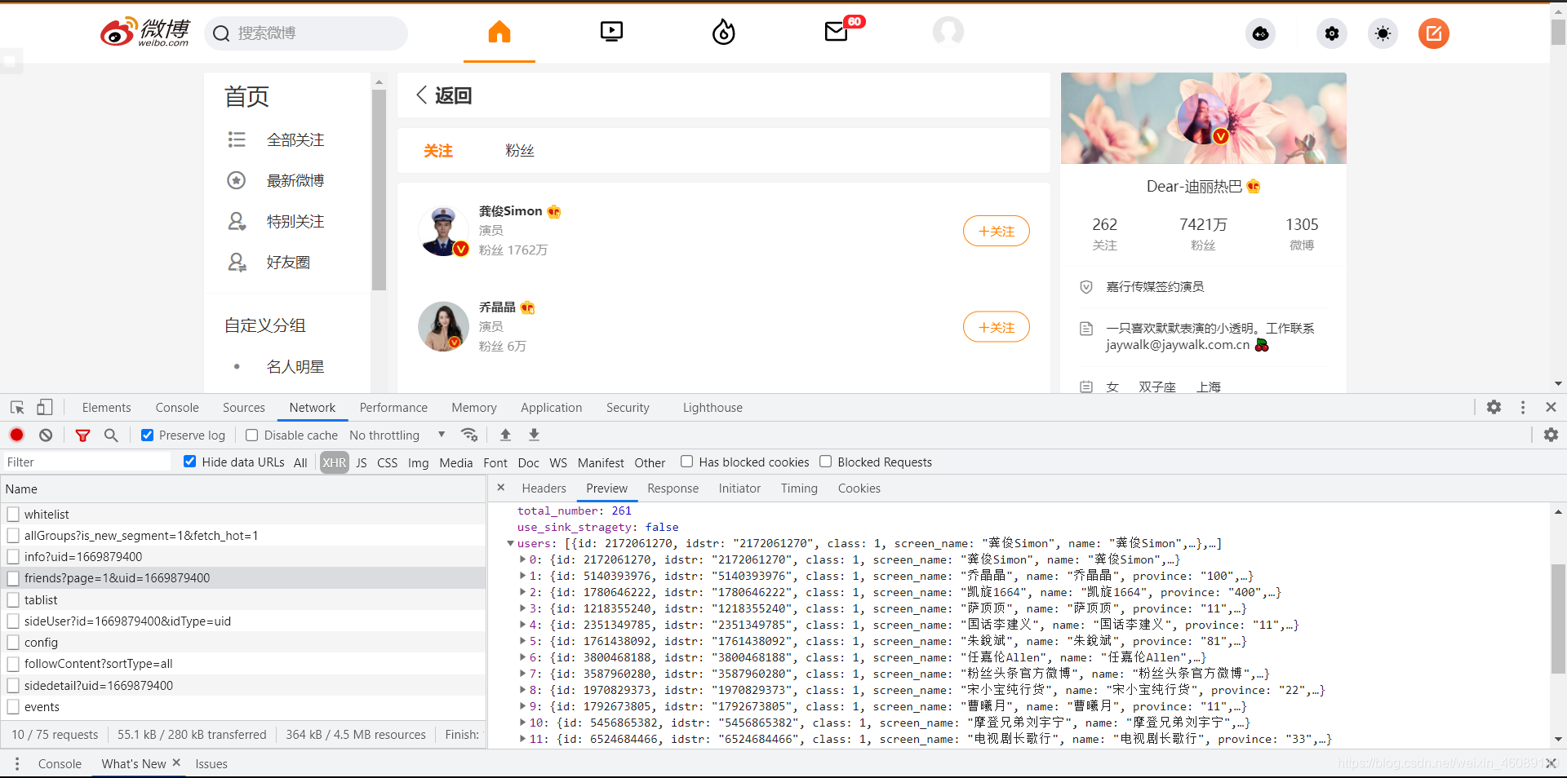Open the network search magnifier
The height and width of the screenshot is (778, 1567).
click(111, 435)
